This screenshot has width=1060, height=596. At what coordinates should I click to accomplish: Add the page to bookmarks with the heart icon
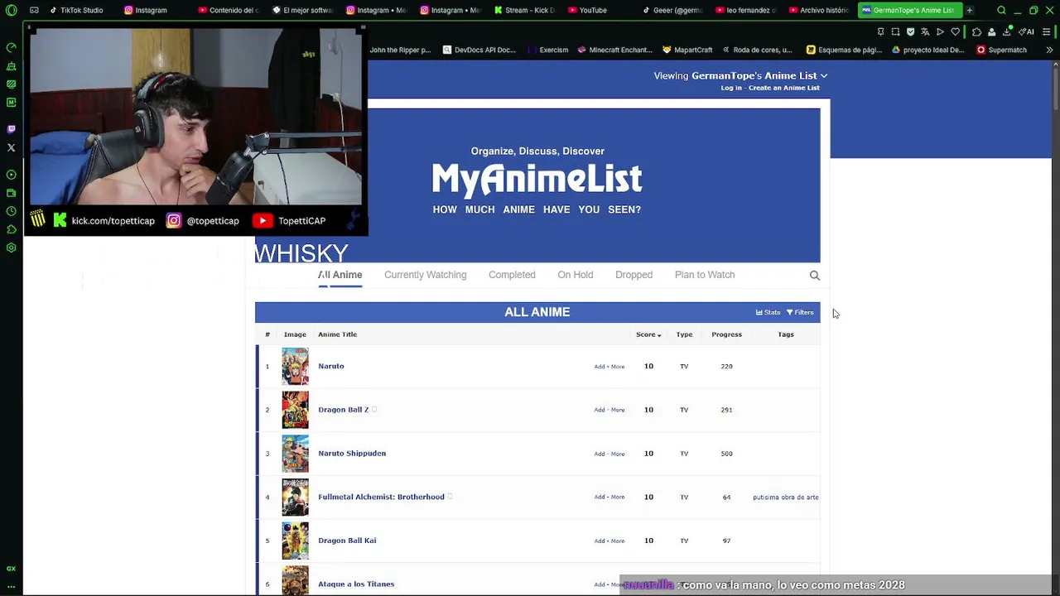955,31
